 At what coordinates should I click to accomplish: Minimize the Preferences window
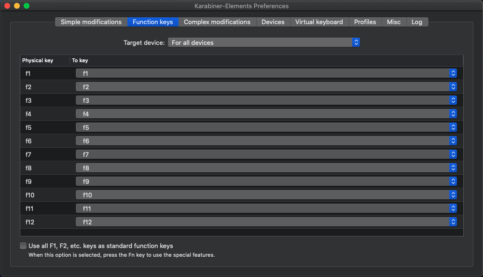17,5
